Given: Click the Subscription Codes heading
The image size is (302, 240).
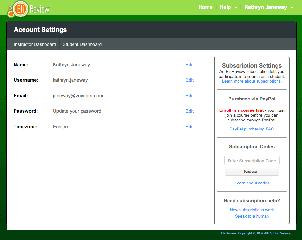Looking at the screenshot, I should tap(252, 147).
